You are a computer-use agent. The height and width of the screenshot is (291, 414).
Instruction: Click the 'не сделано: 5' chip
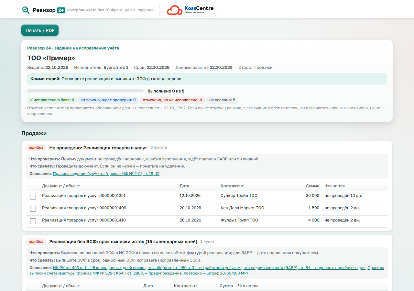[x=222, y=100]
